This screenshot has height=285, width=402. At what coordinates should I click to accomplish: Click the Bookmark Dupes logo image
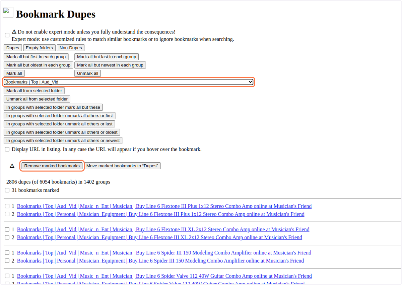pos(8,12)
